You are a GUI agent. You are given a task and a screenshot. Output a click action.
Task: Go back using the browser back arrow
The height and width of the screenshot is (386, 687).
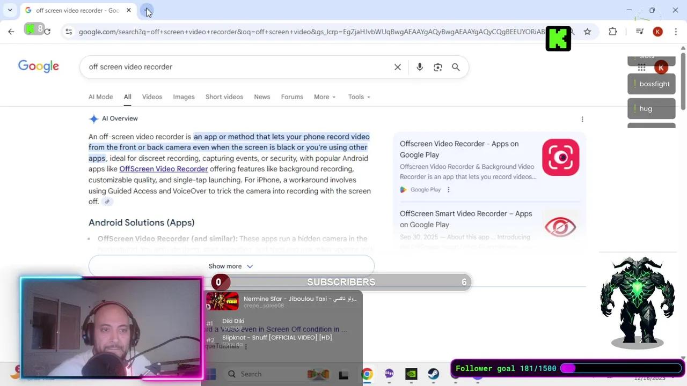tap(11, 32)
